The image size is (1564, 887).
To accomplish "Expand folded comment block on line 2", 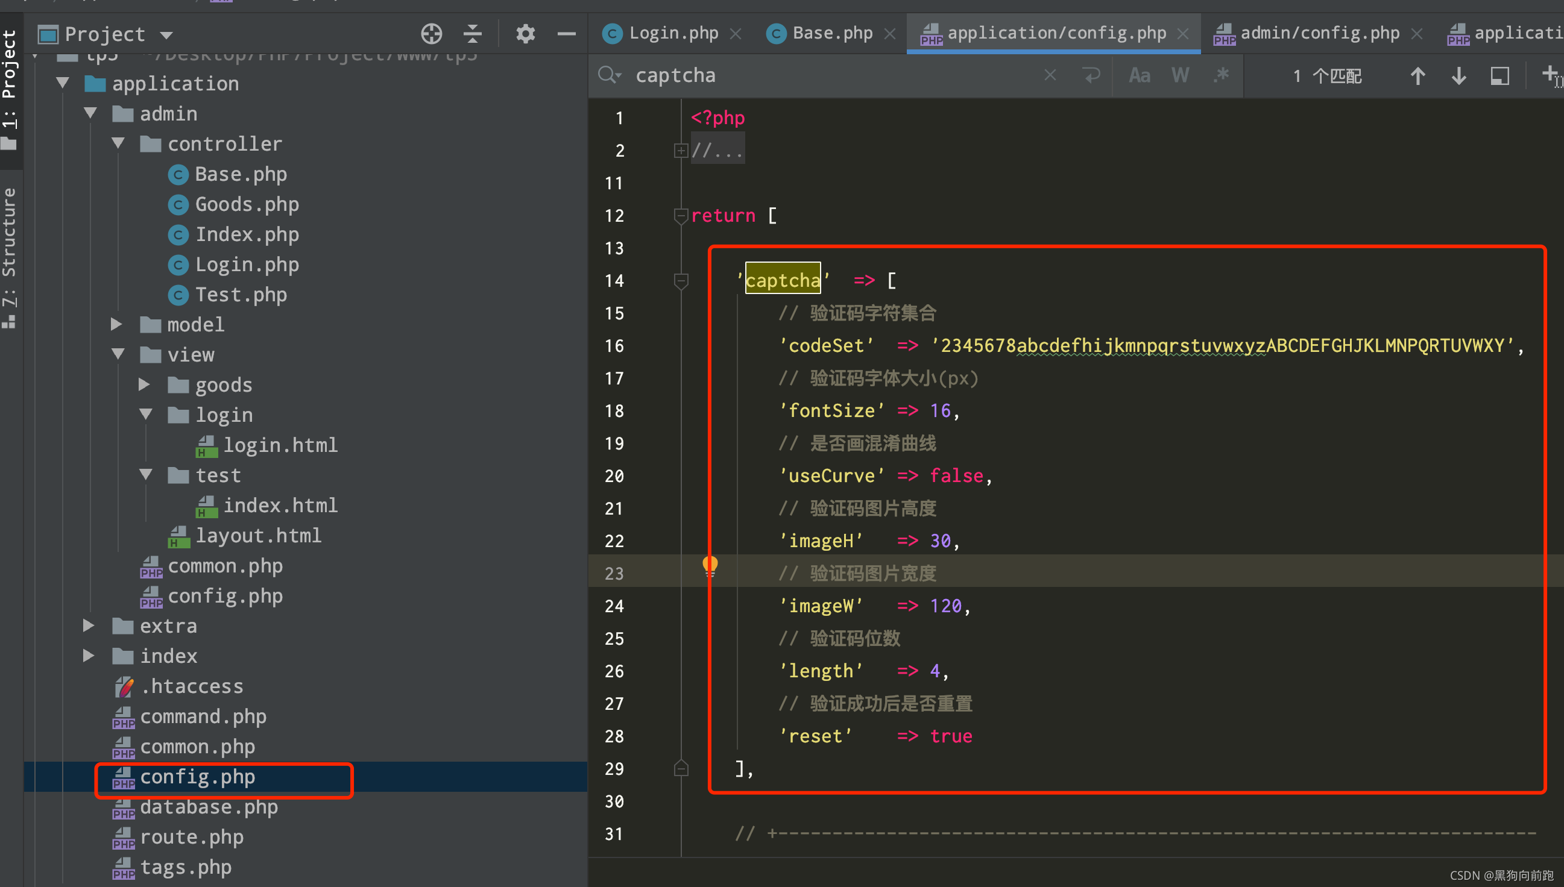I will [x=681, y=151].
